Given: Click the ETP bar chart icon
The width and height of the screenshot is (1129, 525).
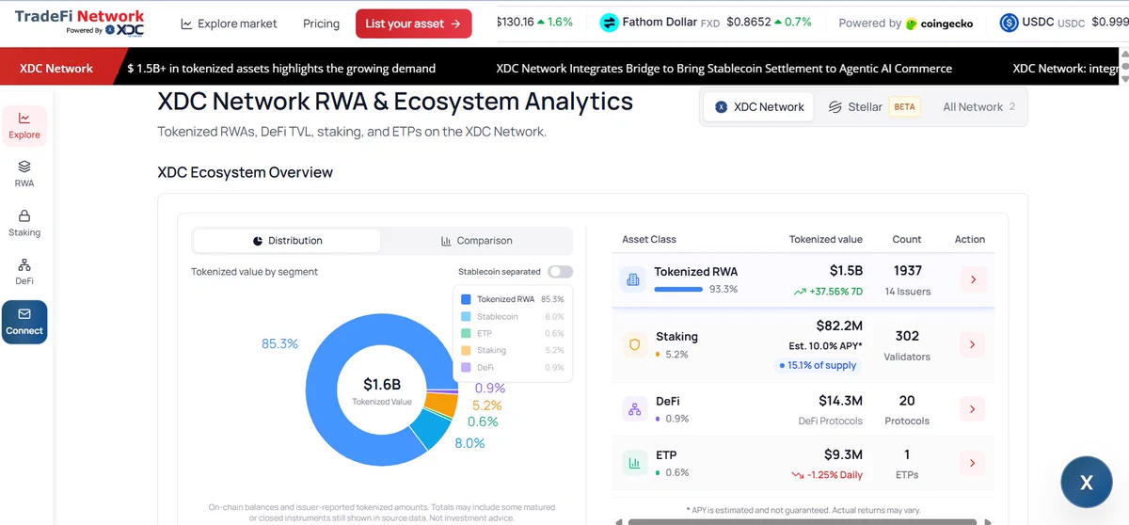Looking at the screenshot, I should [x=633, y=463].
